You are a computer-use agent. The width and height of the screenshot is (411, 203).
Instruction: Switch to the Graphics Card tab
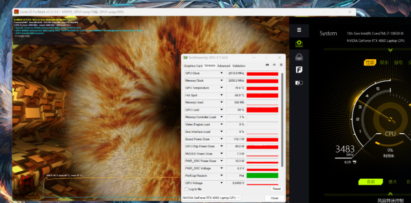tap(193, 66)
